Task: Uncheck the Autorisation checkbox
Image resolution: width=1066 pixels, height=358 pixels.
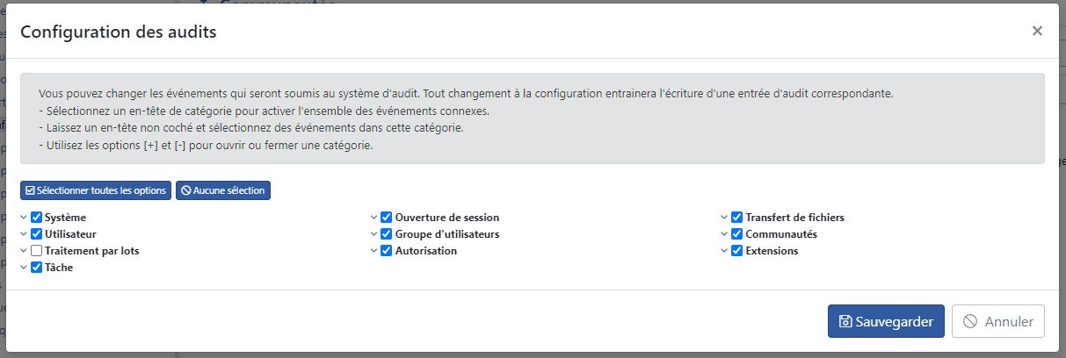Action: coord(387,250)
